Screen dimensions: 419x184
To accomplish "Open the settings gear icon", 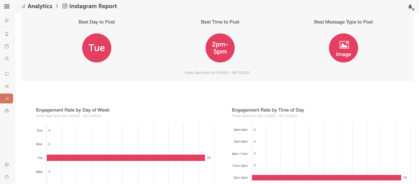I will (x=7, y=165).
